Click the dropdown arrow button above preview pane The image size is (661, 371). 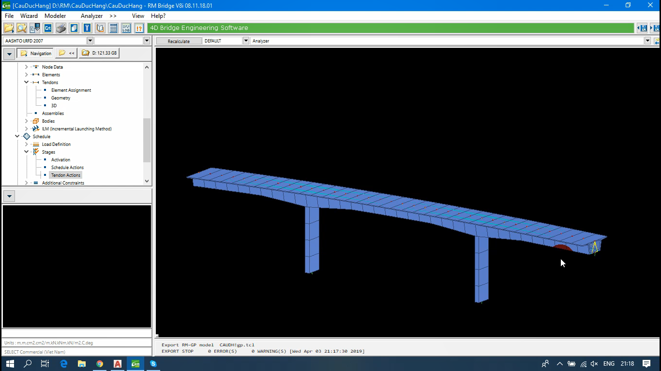pos(9,196)
